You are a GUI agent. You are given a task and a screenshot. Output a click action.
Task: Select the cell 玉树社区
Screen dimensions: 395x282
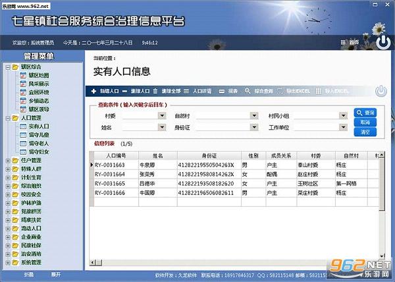coord(316,184)
